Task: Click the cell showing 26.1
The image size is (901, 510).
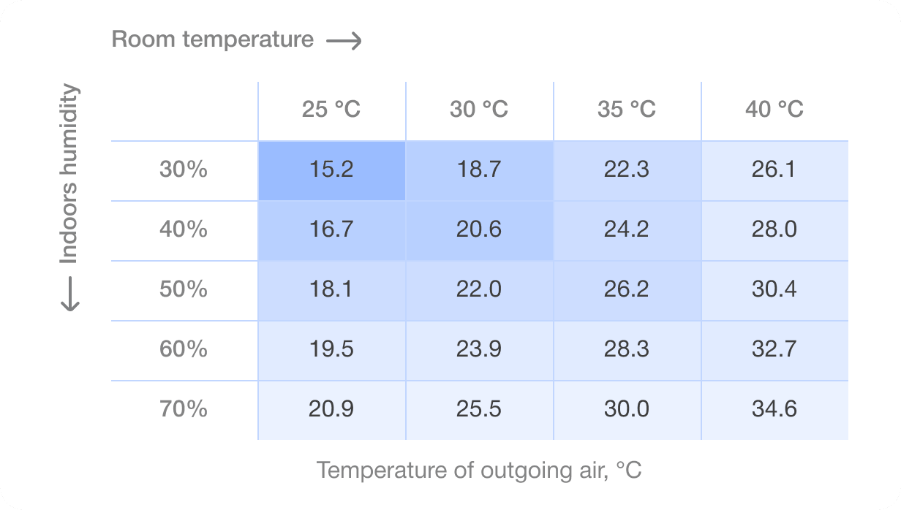Action: (774, 170)
